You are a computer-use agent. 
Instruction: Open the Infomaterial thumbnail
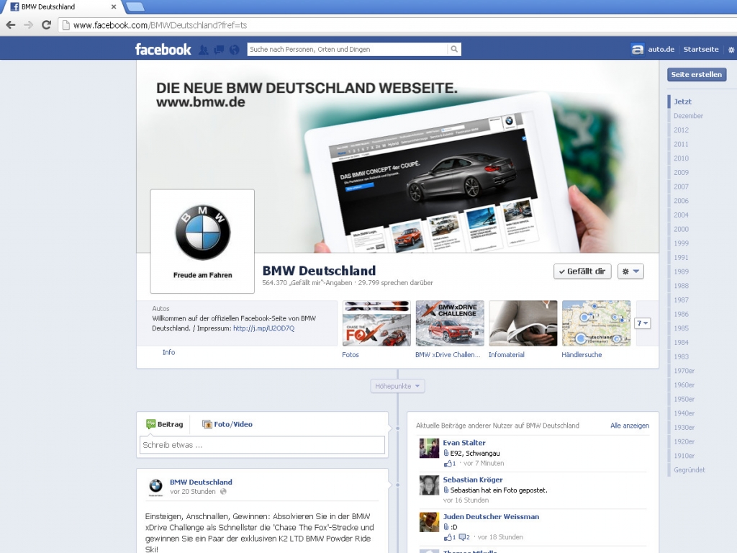[x=523, y=323]
